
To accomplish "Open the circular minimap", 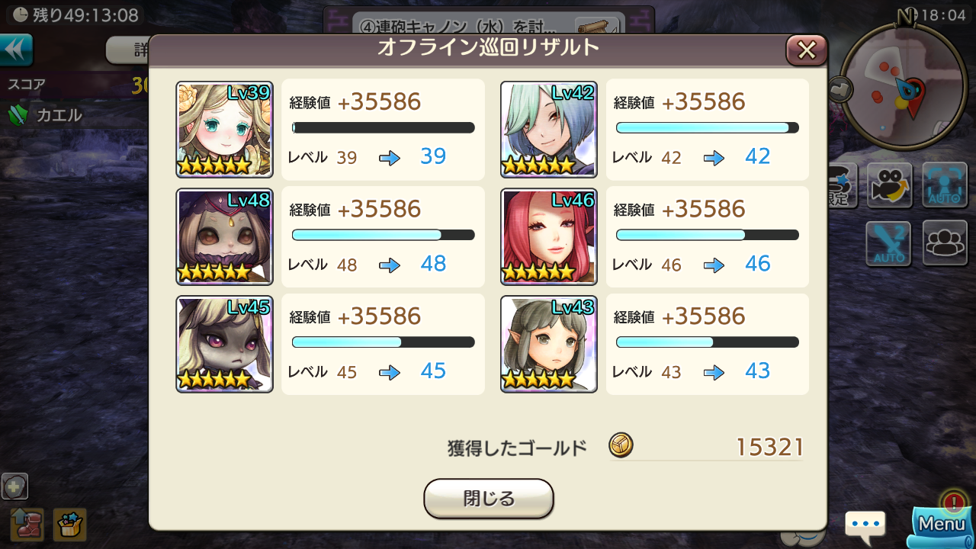I will pos(904,85).
